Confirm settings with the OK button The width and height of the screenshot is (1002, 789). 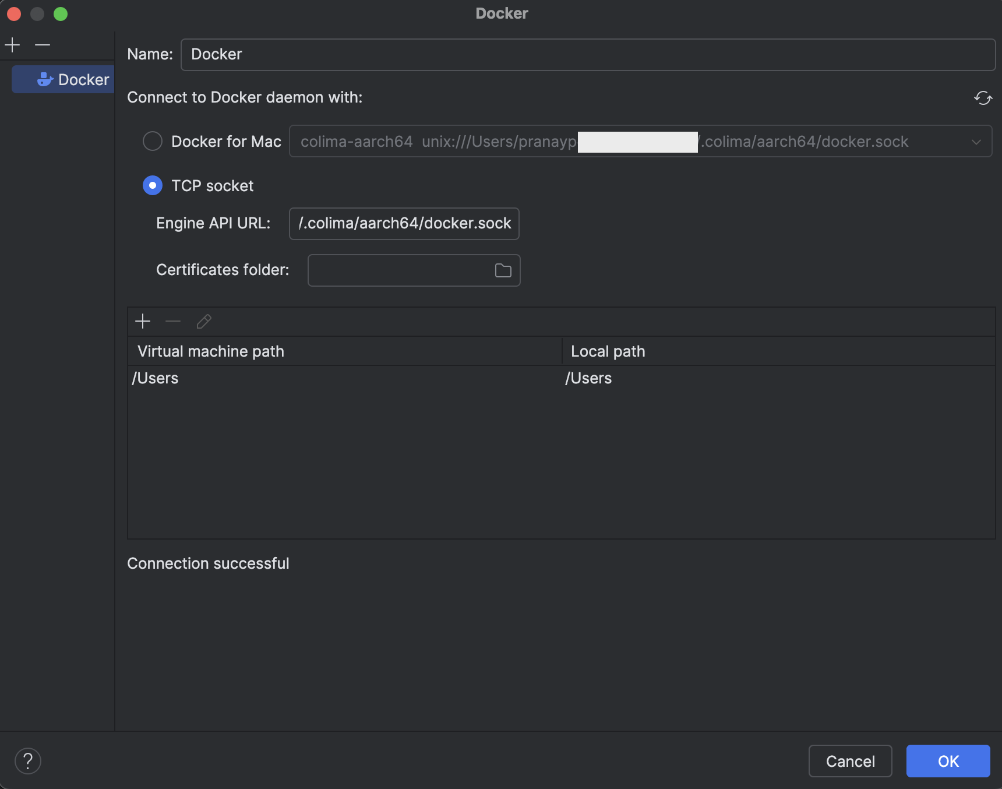coord(948,761)
